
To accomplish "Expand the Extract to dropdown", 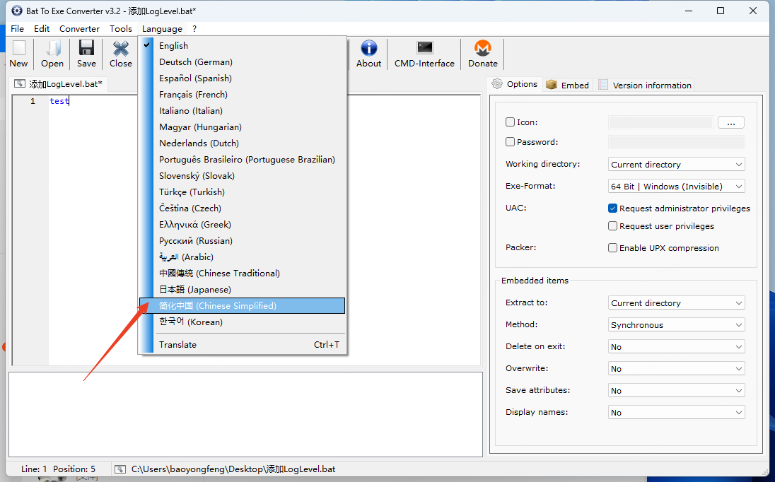I will (676, 302).
